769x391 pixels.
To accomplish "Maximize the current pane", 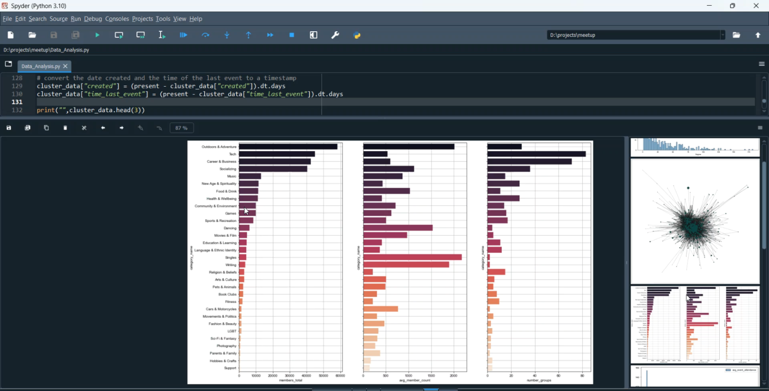I will point(314,35).
